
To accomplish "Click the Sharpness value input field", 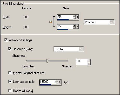I will click(x=82, y=62).
